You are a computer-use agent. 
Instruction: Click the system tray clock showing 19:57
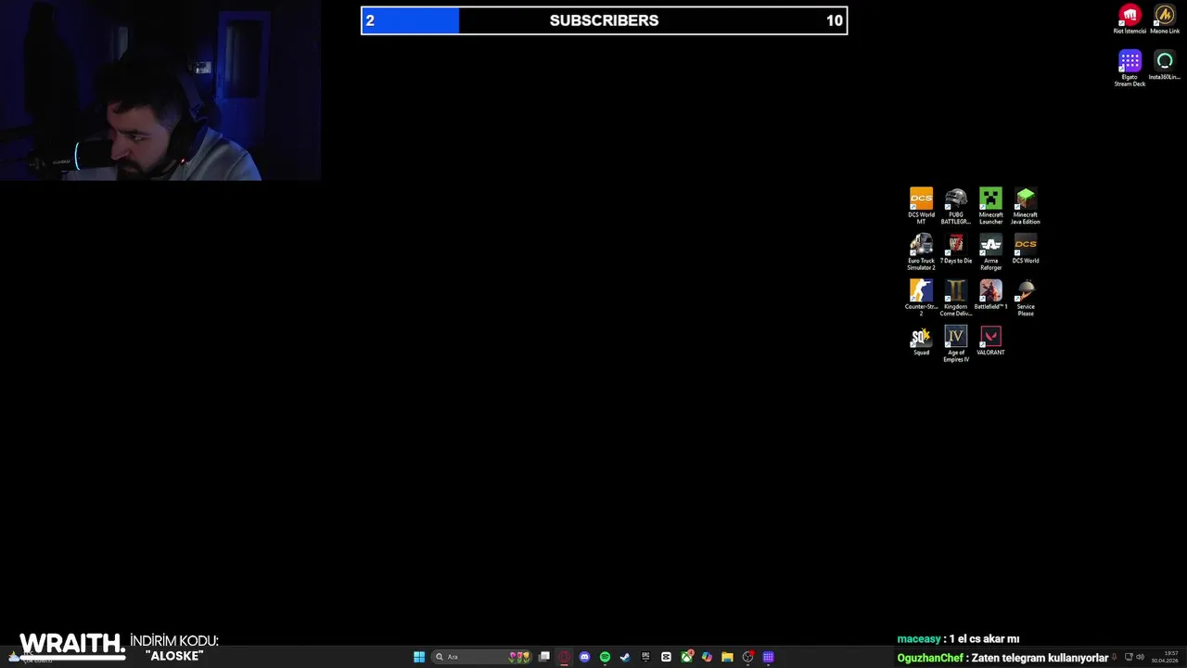pos(1165,657)
